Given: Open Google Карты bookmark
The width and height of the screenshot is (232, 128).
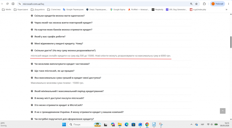Looking at the screenshot, I should coord(118,9).
